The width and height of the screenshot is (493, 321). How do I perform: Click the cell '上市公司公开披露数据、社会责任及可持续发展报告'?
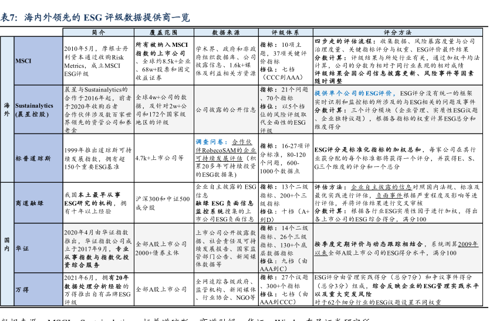(x=226, y=248)
